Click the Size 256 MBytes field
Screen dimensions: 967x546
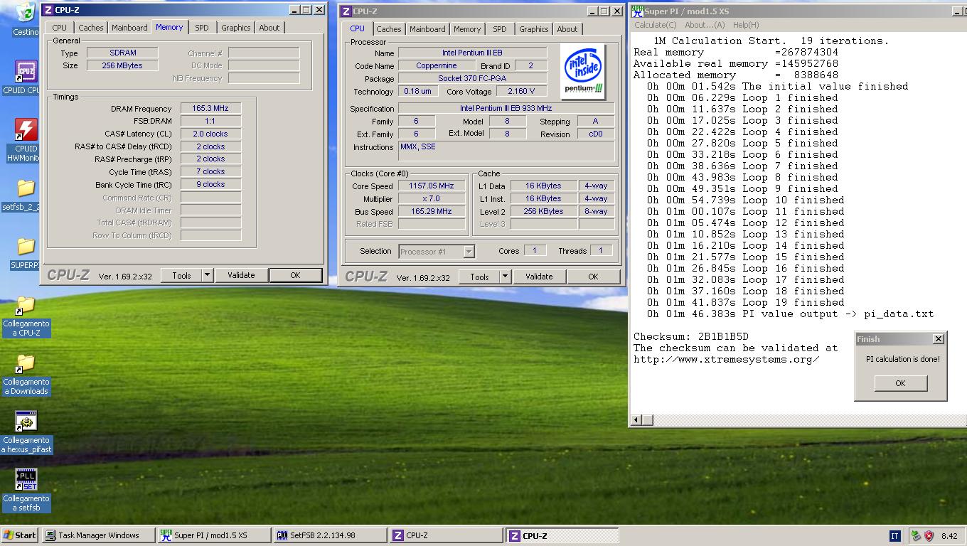pos(122,65)
